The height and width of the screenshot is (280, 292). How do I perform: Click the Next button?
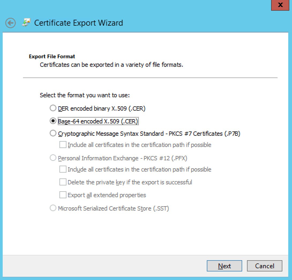[224, 266]
